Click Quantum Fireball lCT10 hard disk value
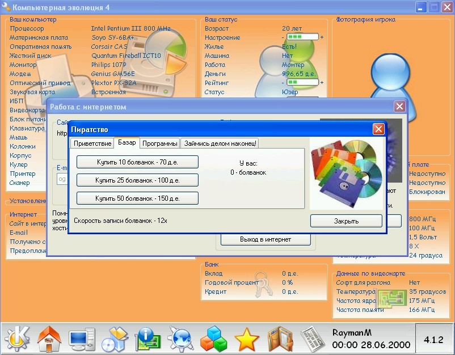The image size is (455, 355). click(126, 56)
